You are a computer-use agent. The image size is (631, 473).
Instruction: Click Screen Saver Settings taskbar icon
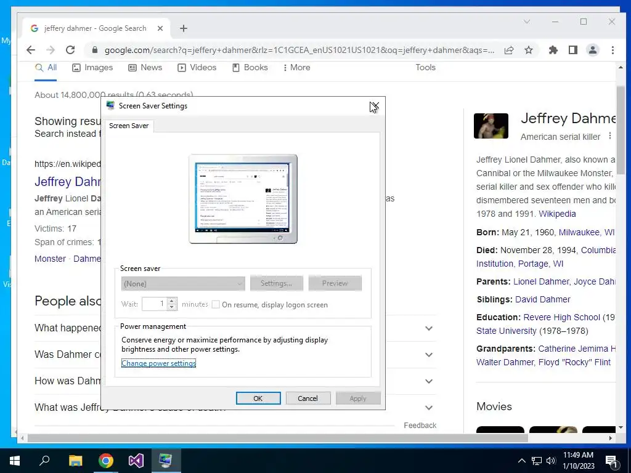(x=166, y=461)
